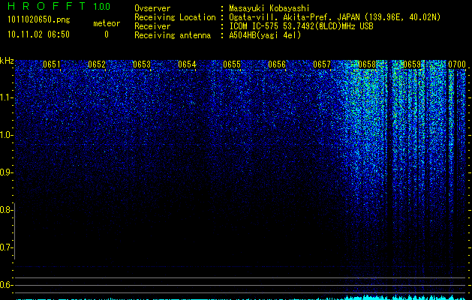Click the Receiving Location label
Image resolution: width=472 pixels, height=300 pixels.
point(175,17)
